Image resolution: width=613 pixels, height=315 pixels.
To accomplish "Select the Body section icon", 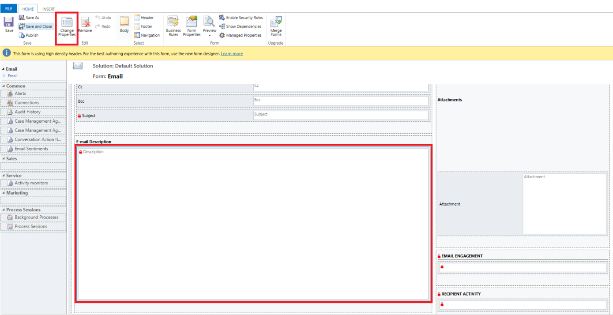I will [x=124, y=25].
